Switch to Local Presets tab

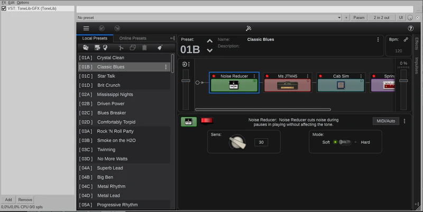[95, 38]
